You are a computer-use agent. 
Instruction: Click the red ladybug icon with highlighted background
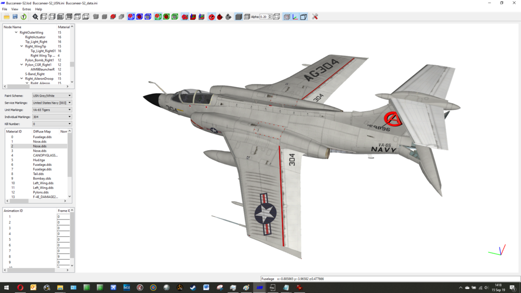(x=212, y=17)
